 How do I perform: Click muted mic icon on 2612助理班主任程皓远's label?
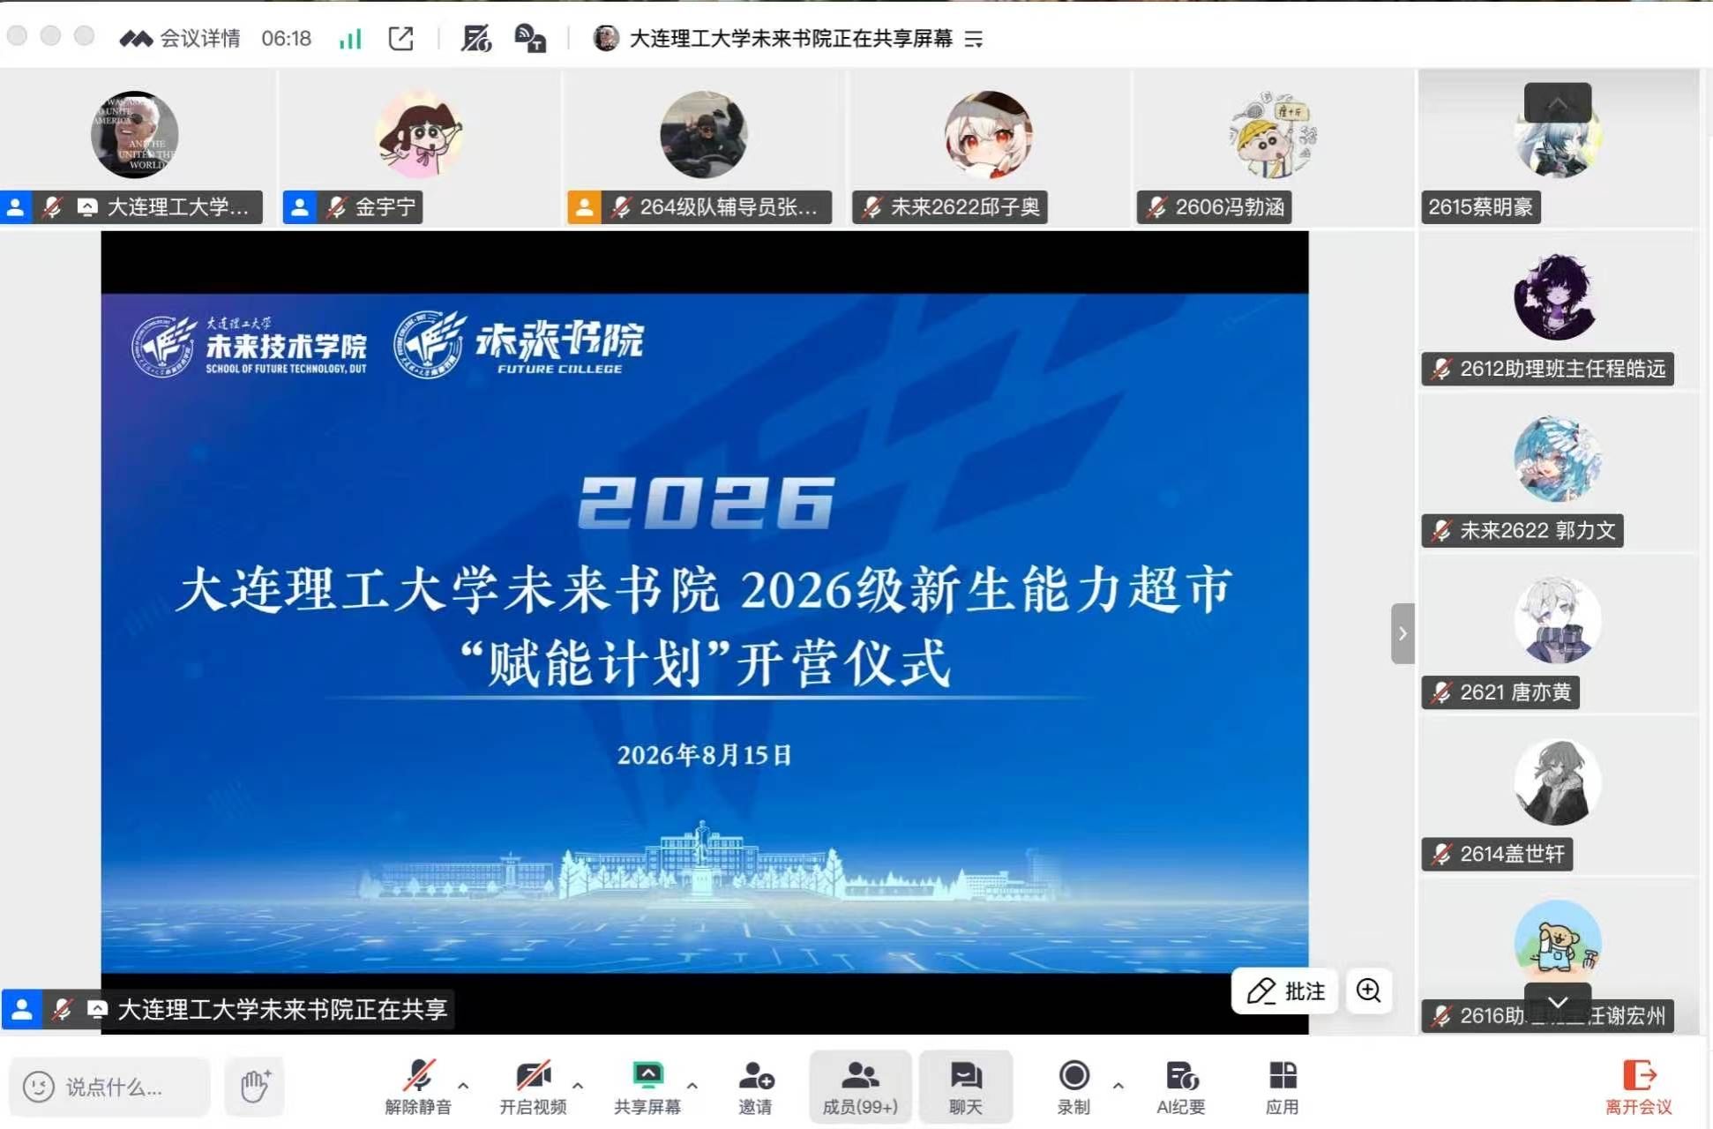pyautogui.click(x=1441, y=369)
